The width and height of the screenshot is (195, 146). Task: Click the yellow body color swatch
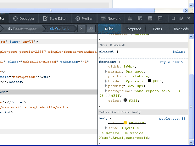tap(125, 123)
